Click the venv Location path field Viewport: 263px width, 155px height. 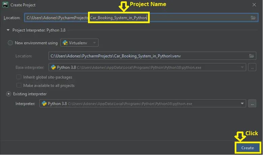pyautogui.click(x=152, y=56)
